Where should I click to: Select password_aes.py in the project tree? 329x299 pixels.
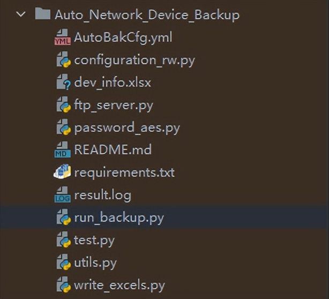(127, 128)
